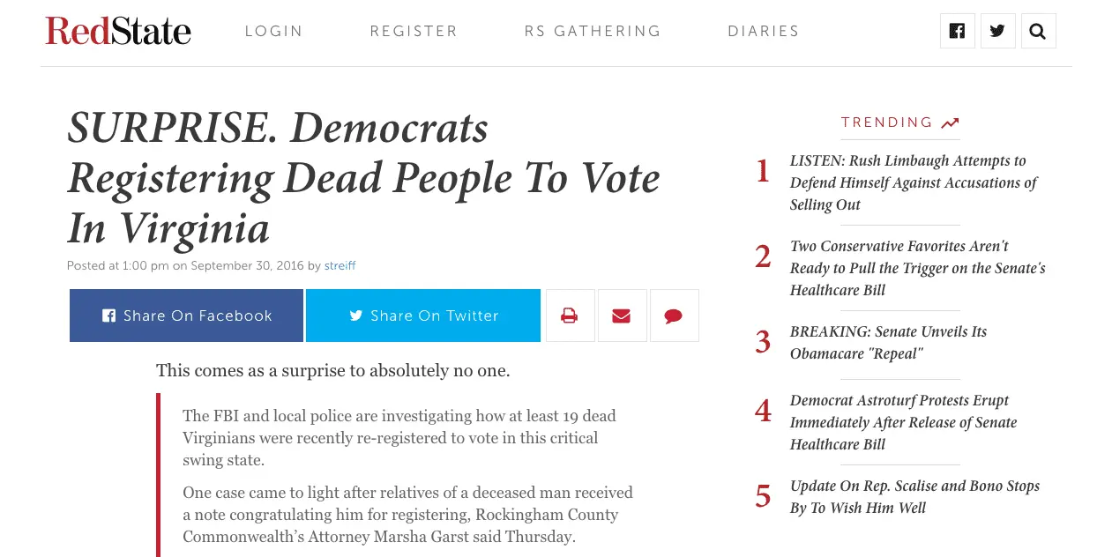Open the Login menu item
The height and width of the screenshot is (557, 1112).
pyautogui.click(x=273, y=32)
